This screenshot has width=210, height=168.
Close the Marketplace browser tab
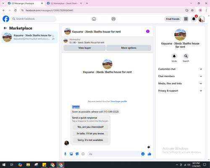(x=81, y=3)
